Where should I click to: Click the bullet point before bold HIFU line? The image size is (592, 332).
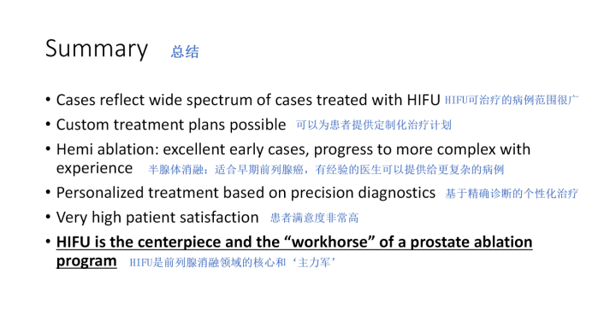coord(48,242)
